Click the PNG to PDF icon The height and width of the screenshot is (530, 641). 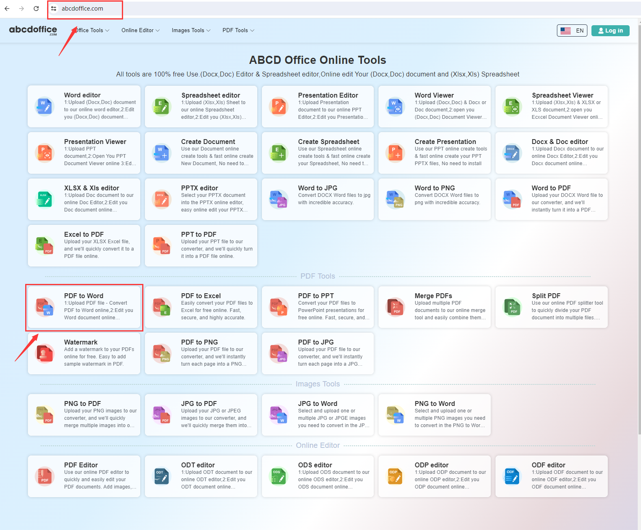[x=45, y=415]
